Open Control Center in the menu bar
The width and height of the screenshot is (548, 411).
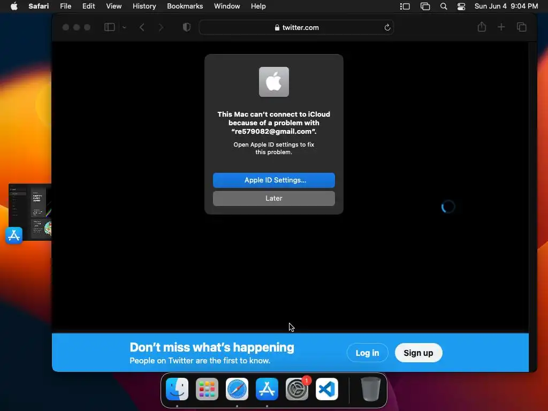click(x=461, y=6)
